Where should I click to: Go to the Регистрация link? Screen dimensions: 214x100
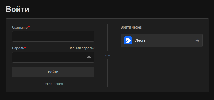tap(53, 84)
